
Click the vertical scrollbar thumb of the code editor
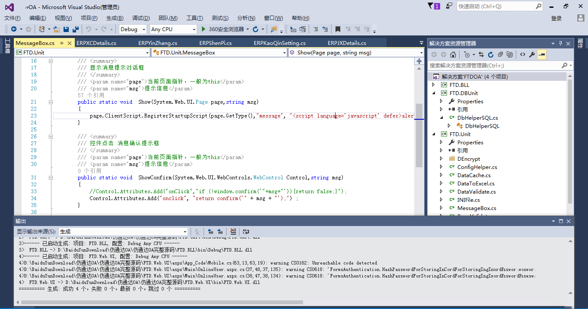(x=419, y=135)
